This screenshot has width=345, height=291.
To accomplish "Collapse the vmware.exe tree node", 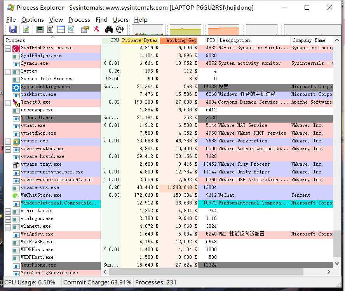I will point(8,142).
